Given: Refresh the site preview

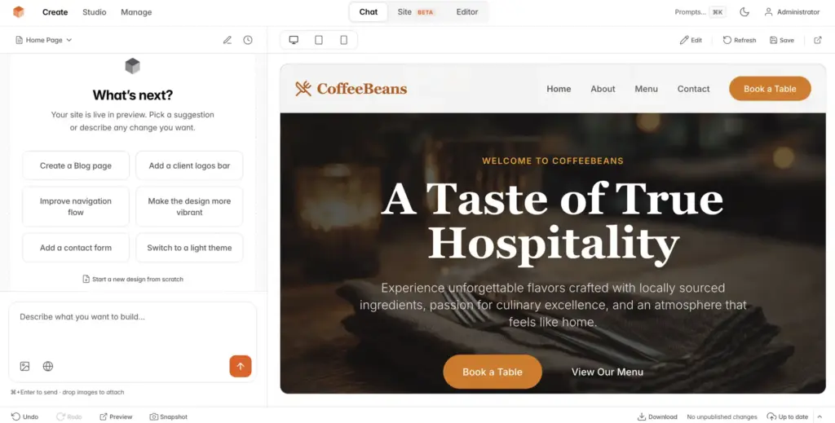Looking at the screenshot, I should [739, 40].
